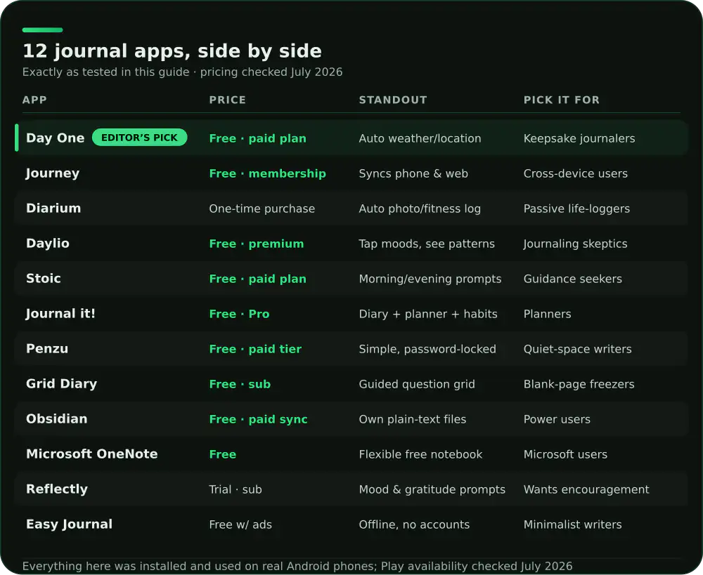The image size is (703, 575).
Task: Select the Reflectly app name
Action: [x=57, y=489]
